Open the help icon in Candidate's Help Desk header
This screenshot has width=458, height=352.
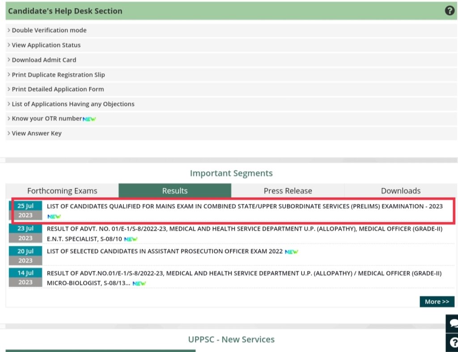tap(449, 10)
